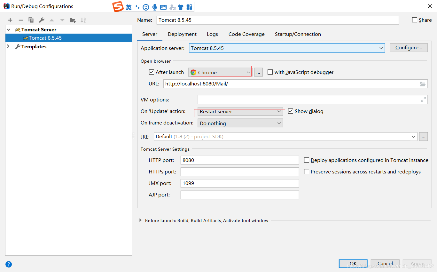Click into the JMX port field
Image resolution: width=437 pixels, height=272 pixels.
(x=240, y=183)
